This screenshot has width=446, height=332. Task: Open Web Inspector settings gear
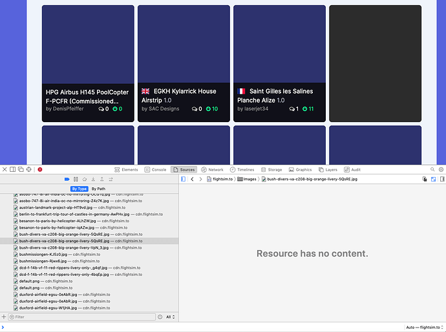coord(441,169)
